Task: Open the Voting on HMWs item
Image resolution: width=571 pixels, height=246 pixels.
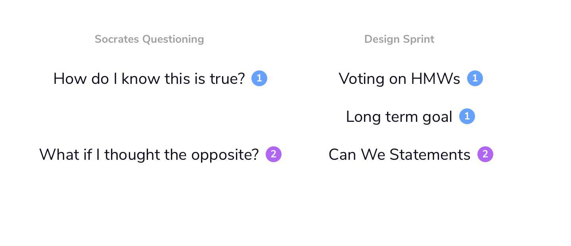Action: (x=399, y=79)
